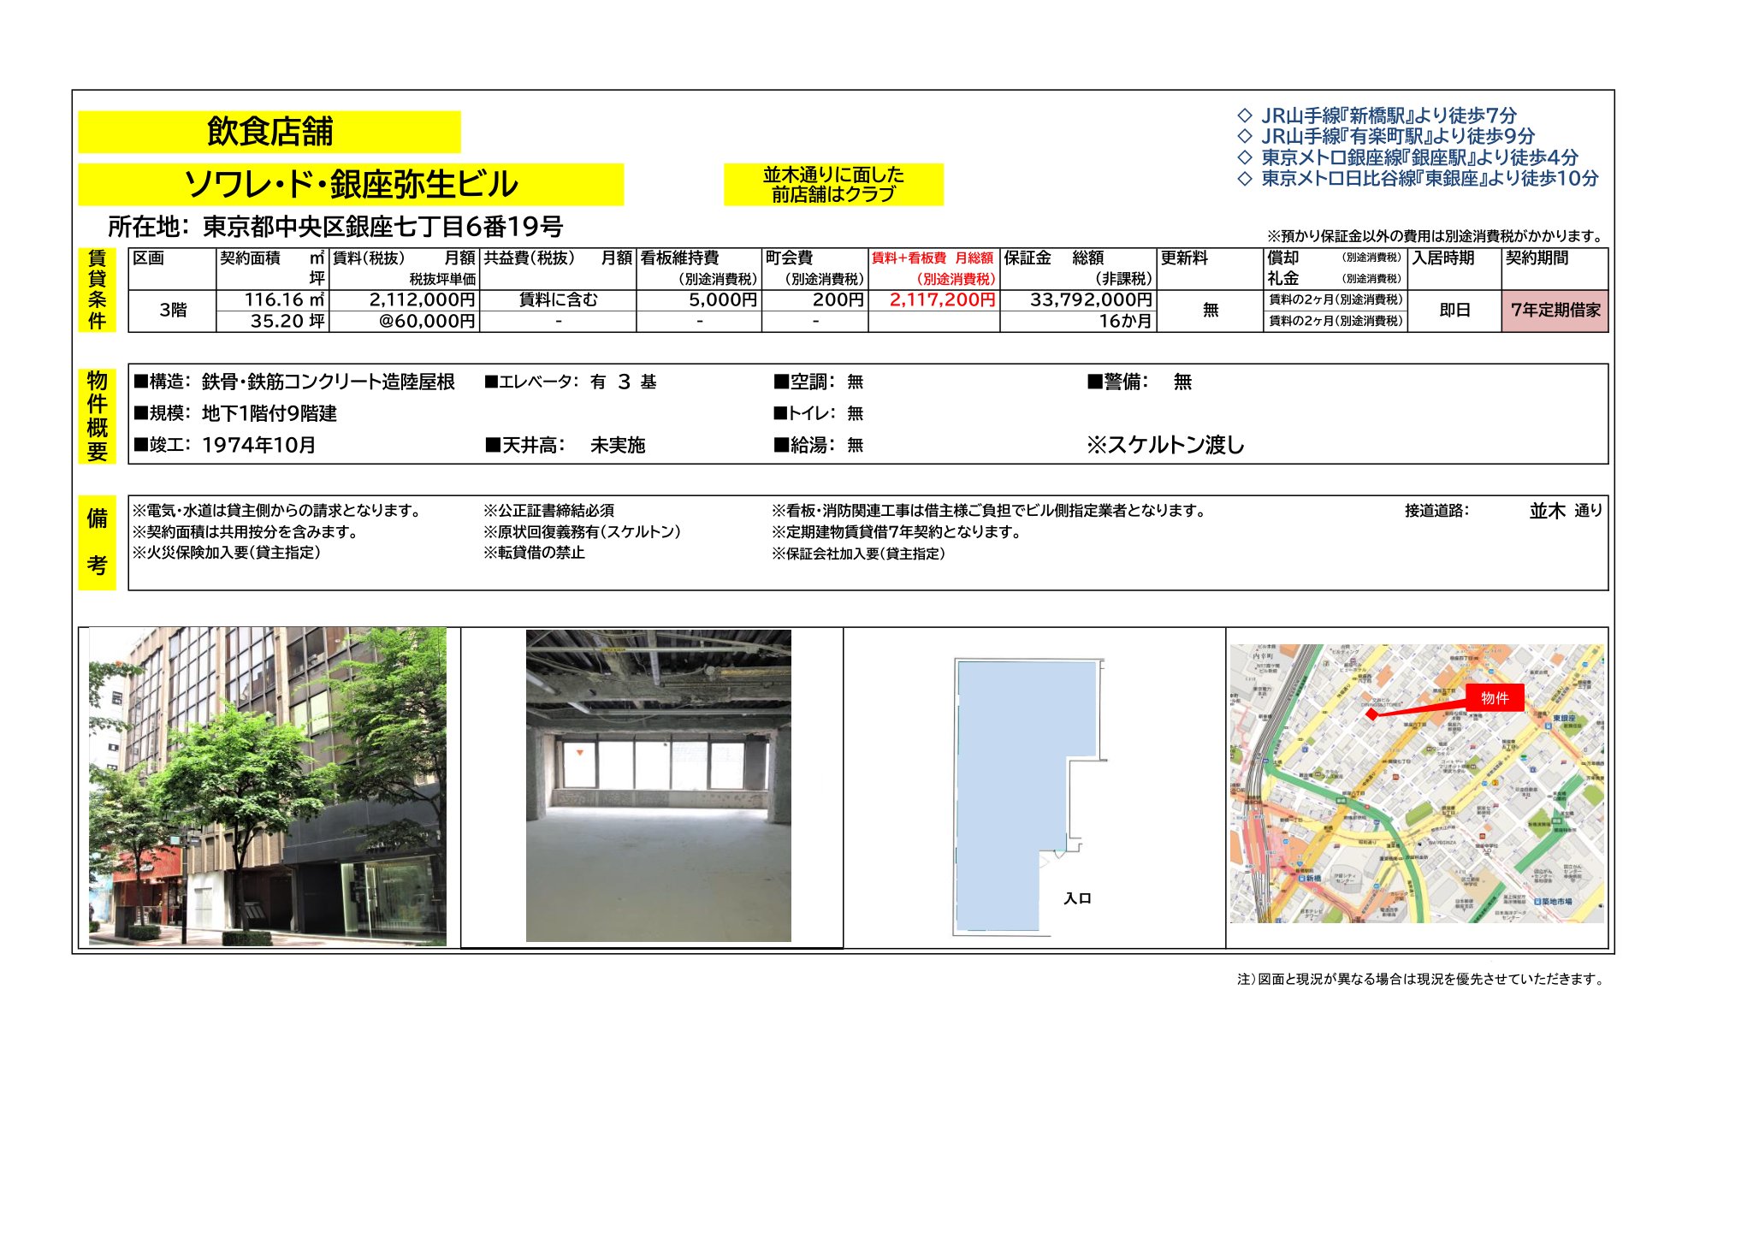Click the yellow 物件概要 side label

pos(97,415)
